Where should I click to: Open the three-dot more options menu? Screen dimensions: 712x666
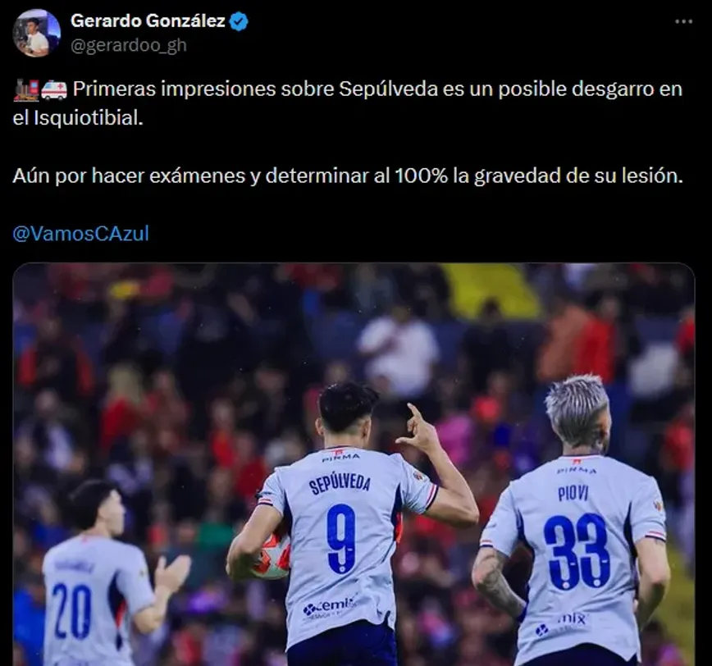(x=683, y=21)
